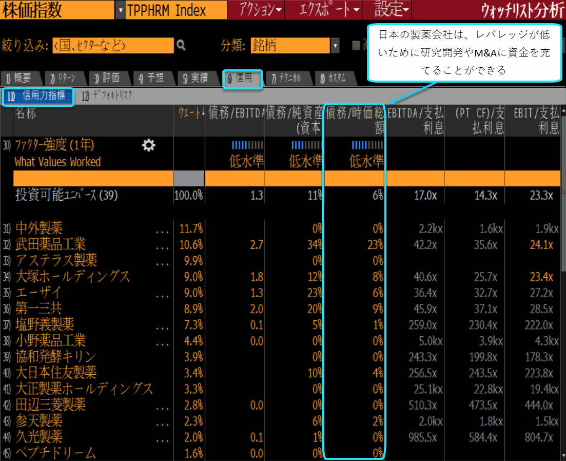Expand the 分類 銘柄 dropdown arrow

335,46
